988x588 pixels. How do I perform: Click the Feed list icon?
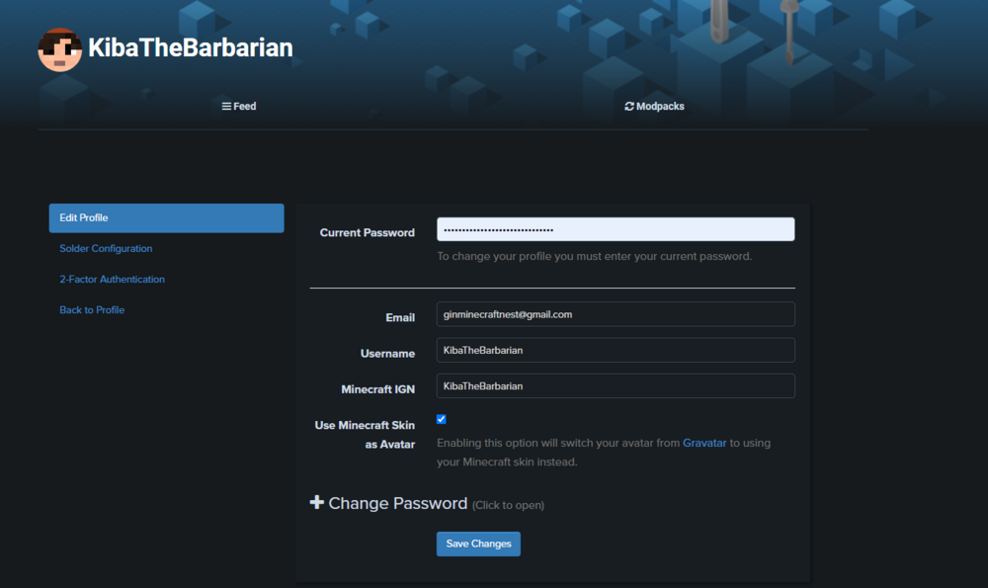[x=226, y=107]
